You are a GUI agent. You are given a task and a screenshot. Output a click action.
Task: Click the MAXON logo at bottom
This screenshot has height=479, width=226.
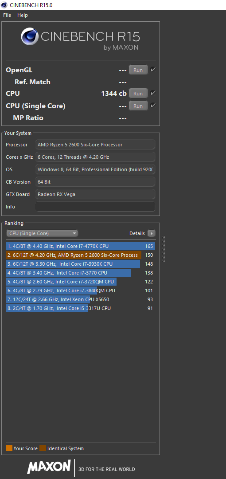(x=49, y=467)
